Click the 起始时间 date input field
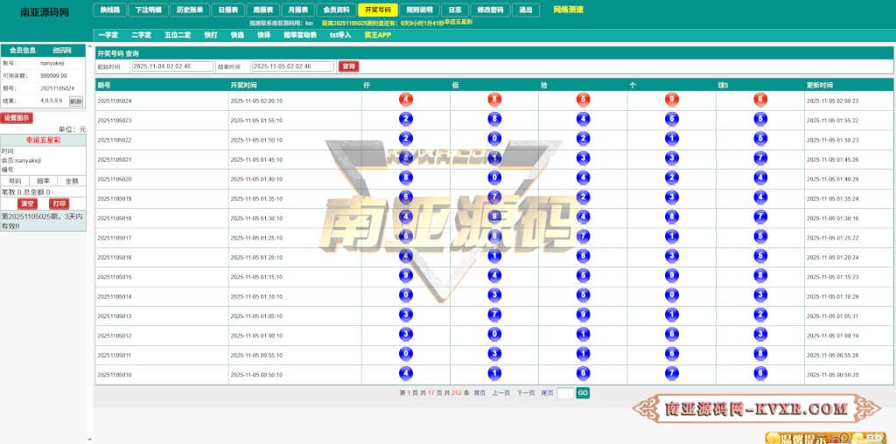 coord(172,66)
